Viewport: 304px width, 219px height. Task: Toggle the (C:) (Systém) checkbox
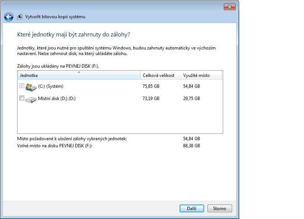(22, 86)
